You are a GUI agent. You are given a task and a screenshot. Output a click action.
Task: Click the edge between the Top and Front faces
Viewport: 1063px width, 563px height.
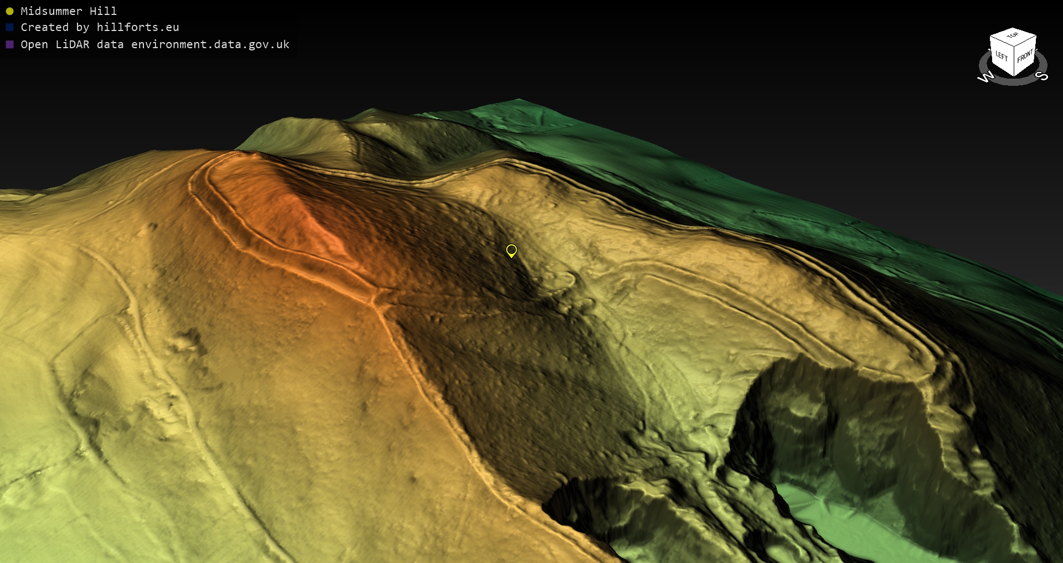coord(1025,40)
